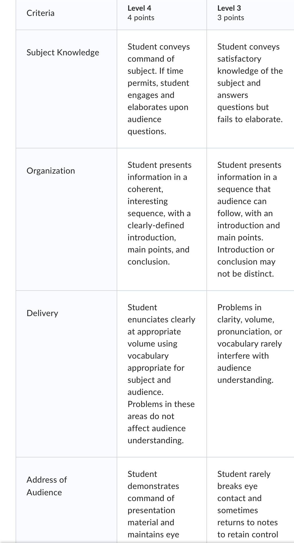Choose Level 3 rating for Subject Knowledge
Image resolution: width=294 pixels, height=543 pixels.
tap(250, 89)
